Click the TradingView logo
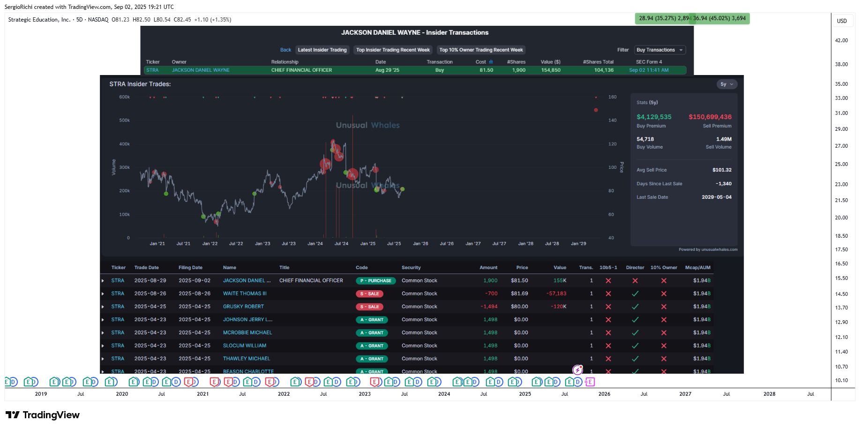Viewport: 860px width, 429px height. coord(43,415)
